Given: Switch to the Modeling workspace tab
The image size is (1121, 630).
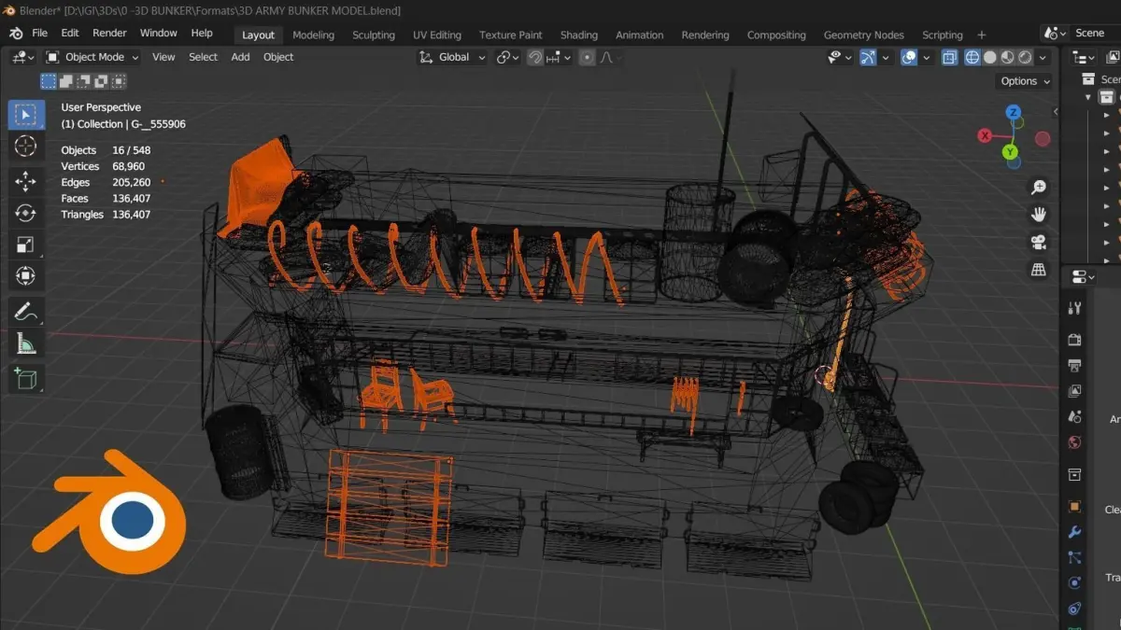Looking at the screenshot, I should (313, 35).
